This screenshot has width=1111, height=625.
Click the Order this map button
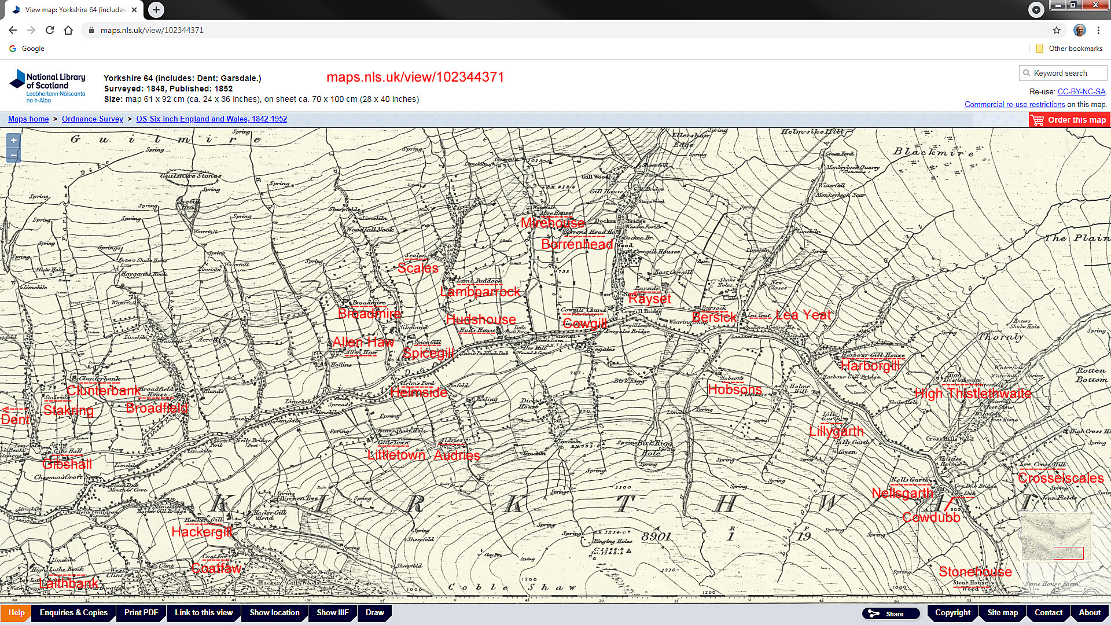pyautogui.click(x=1069, y=120)
